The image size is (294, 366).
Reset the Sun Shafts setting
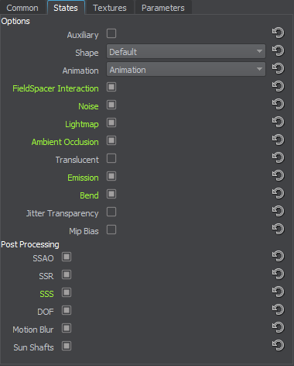[x=278, y=345]
